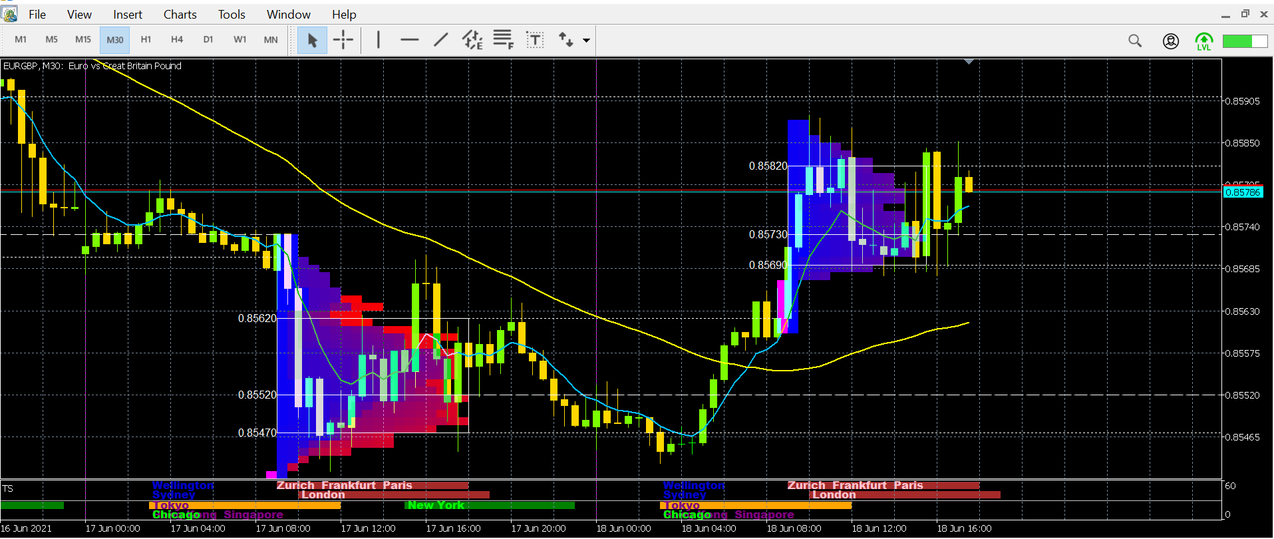Click the cyan 0.85786 current price tag
Screen dimensions: 1274x539
tap(1243, 192)
